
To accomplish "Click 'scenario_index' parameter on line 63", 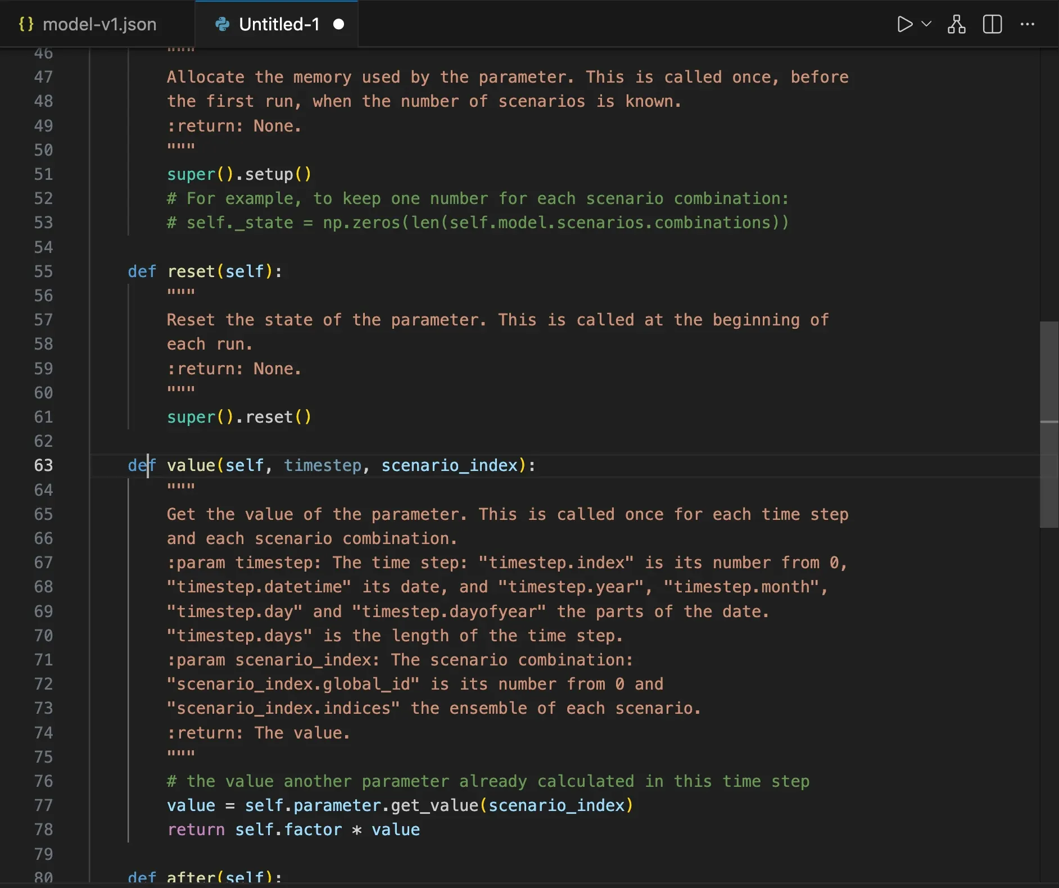I will tap(450, 465).
